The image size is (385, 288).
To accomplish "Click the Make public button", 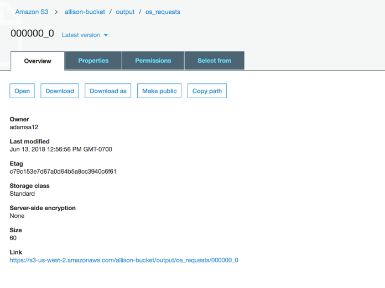I will [x=159, y=91].
